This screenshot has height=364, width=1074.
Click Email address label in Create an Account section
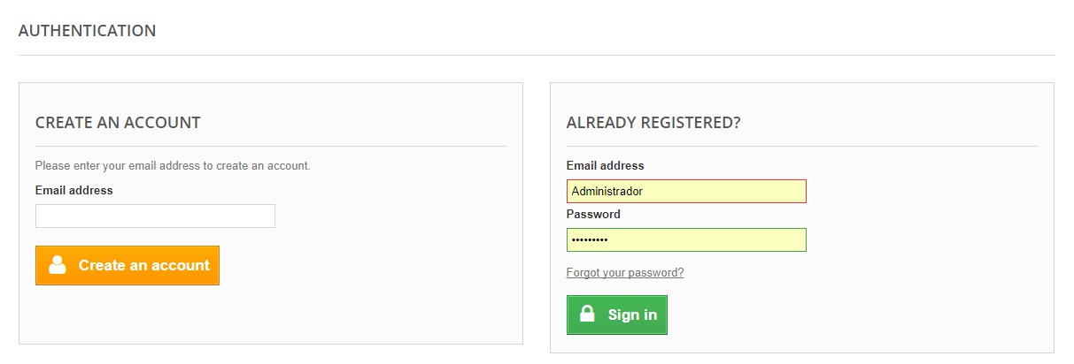pyautogui.click(x=73, y=190)
